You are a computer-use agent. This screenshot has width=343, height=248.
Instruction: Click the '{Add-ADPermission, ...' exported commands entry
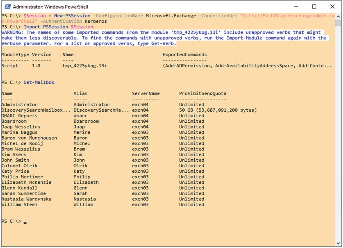pos(247,66)
